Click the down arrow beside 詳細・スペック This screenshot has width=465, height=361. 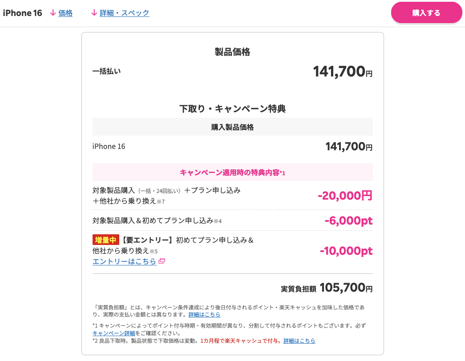tap(94, 13)
